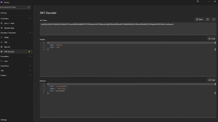
Task: Copy the Header content
Action: click(x=212, y=39)
